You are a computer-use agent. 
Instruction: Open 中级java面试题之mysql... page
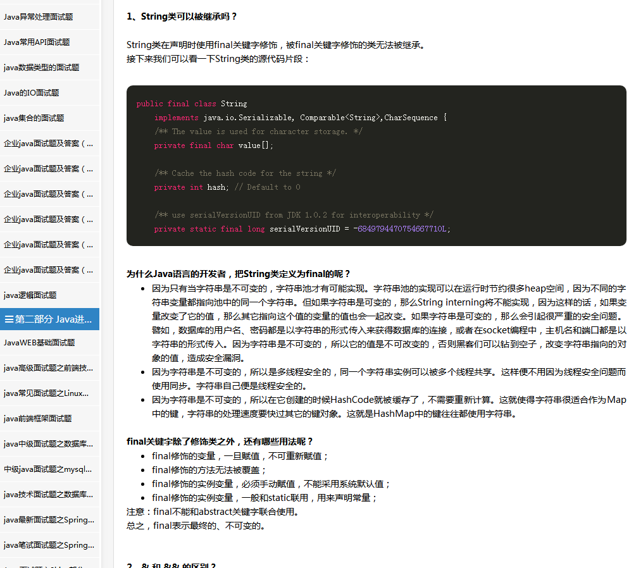pos(48,469)
